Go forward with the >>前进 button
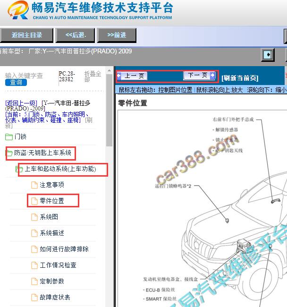This screenshot has height=307, width=287. [117, 35]
